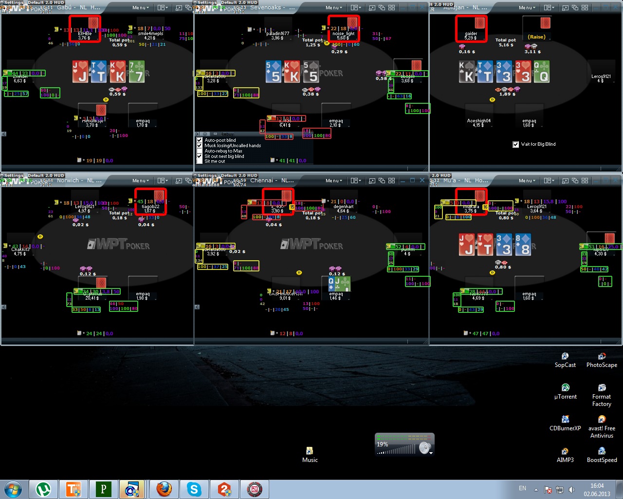623x499 pixels.
Task: Click the EN language indicator in tray
Action: (522, 488)
